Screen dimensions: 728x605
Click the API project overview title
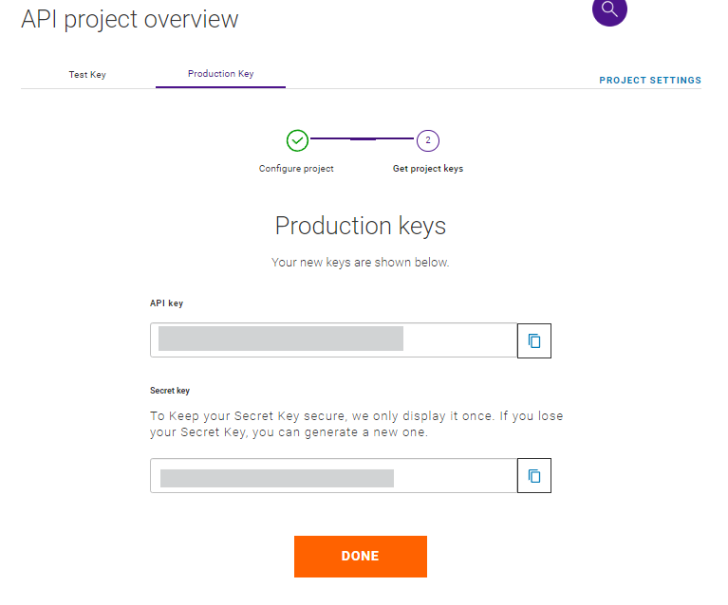130,19
